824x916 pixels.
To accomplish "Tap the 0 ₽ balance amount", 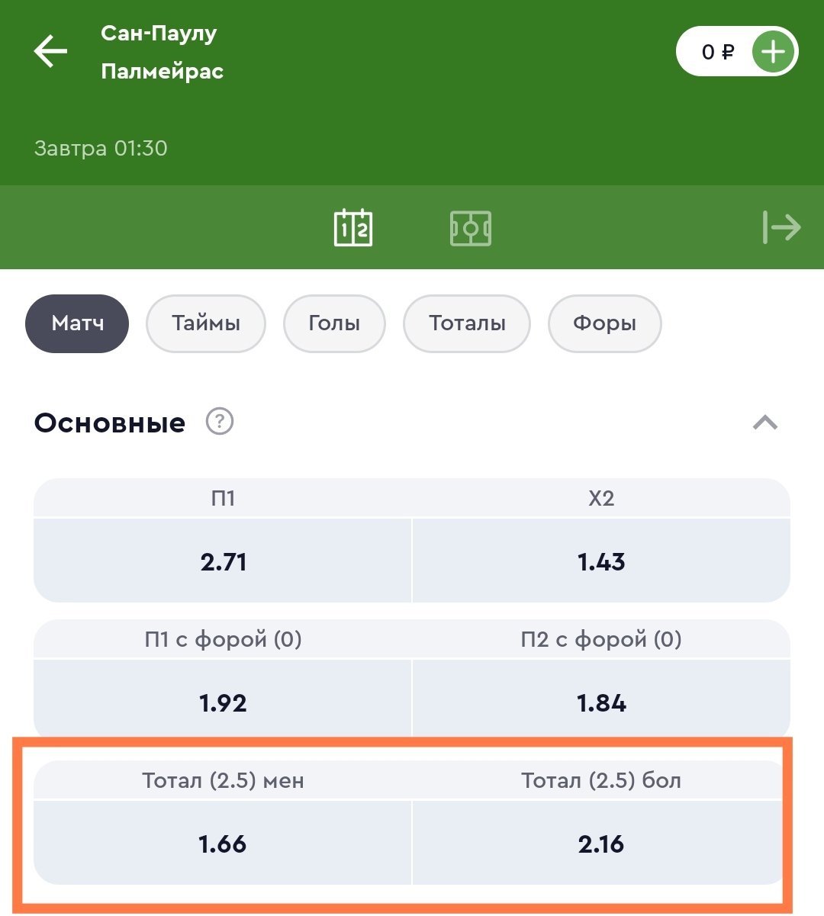I will click(717, 52).
